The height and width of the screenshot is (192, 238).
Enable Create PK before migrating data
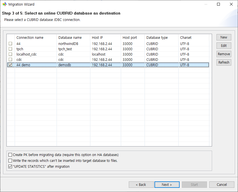click(x=10, y=155)
